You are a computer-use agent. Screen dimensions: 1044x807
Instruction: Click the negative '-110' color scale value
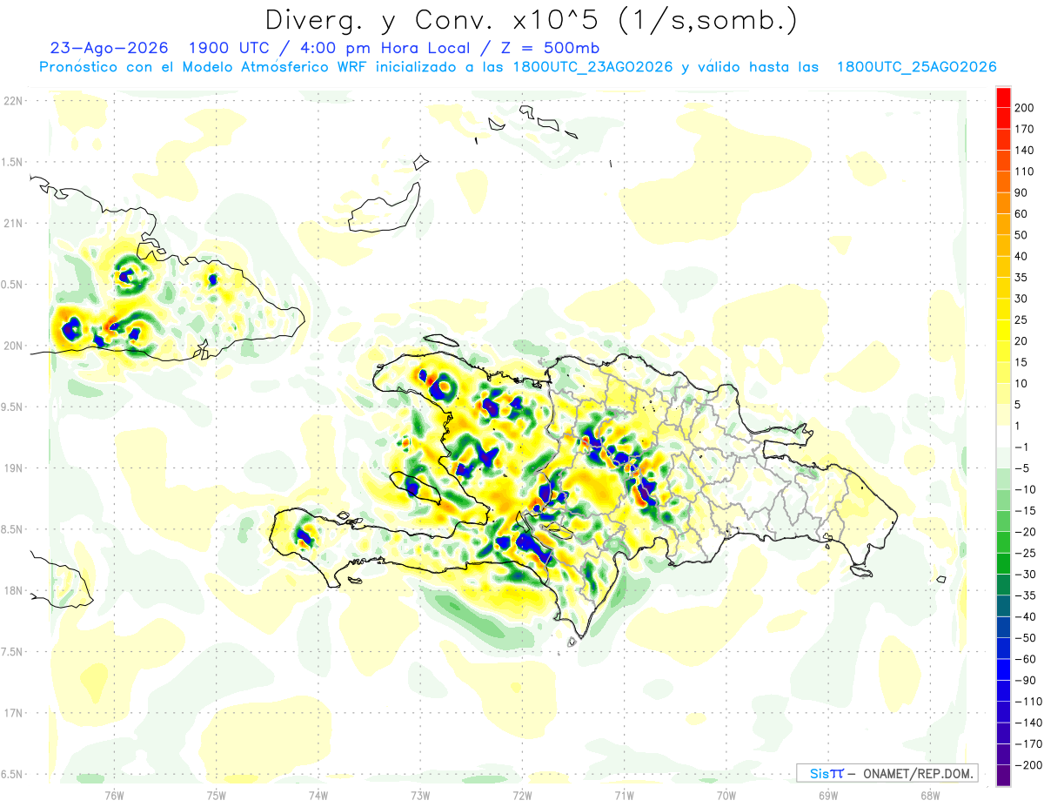1027,702
